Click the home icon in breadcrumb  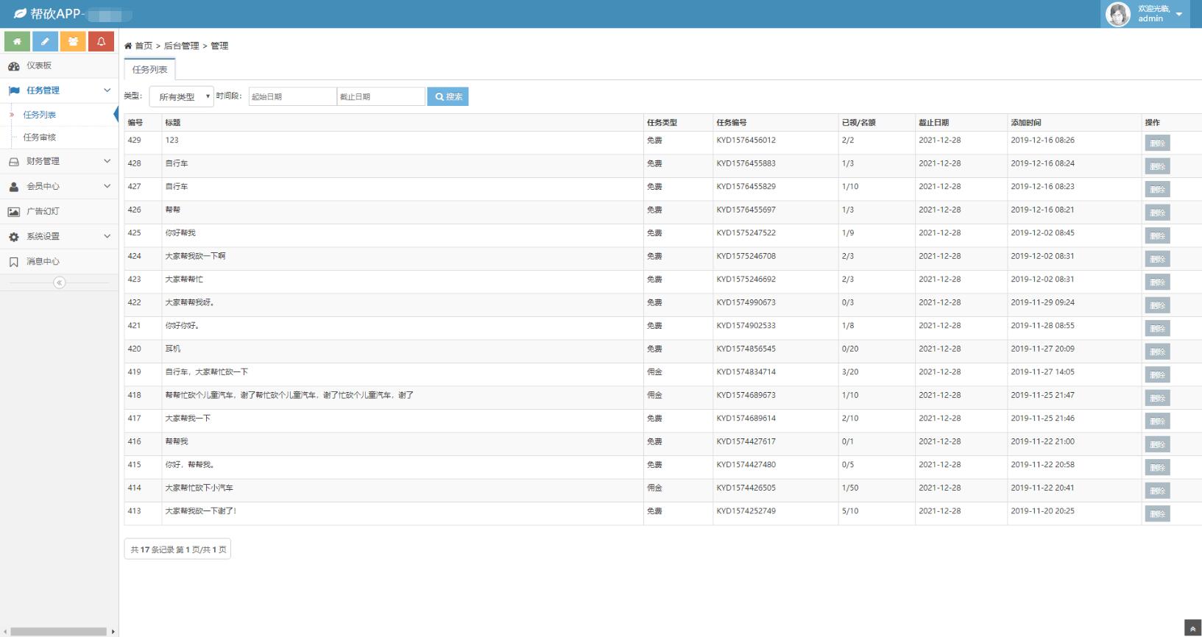point(128,46)
